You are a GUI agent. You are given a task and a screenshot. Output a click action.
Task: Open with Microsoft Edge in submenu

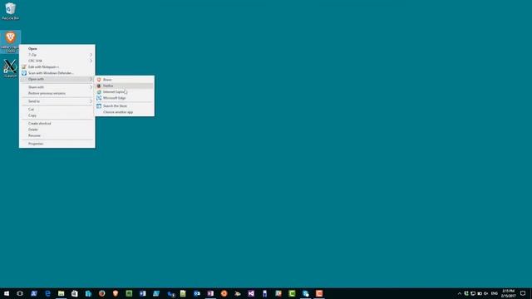coord(124,98)
